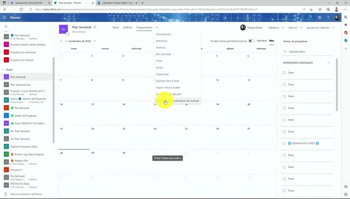Open the noviembre de 2022 month picker
Screen dimensions: 350x199
click(x=82, y=41)
